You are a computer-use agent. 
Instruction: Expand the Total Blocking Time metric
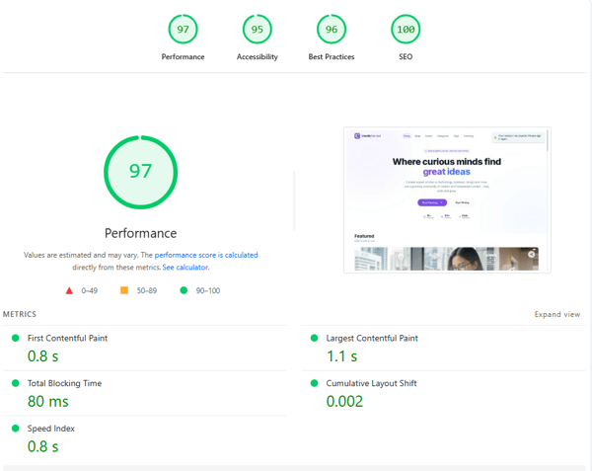click(x=145, y=393)
